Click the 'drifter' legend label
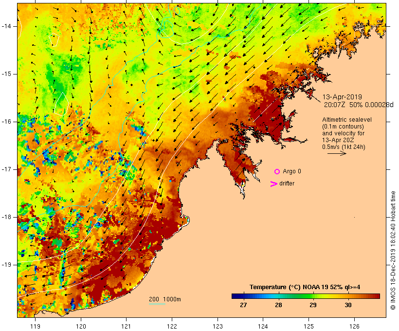 [x=287, y=184]
